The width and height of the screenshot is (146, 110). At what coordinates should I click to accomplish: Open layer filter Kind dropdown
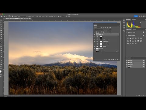click(x=97, y=28)
